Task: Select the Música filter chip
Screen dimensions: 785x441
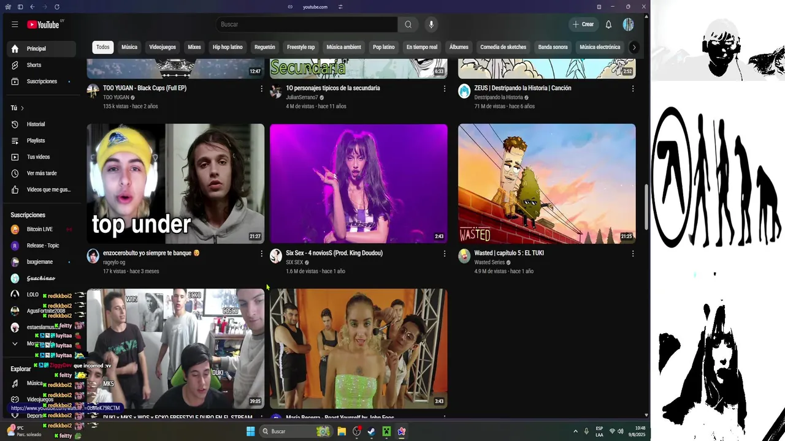Action: (x=129, y=47)
